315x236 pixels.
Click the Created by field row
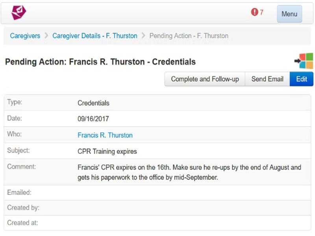157,208
